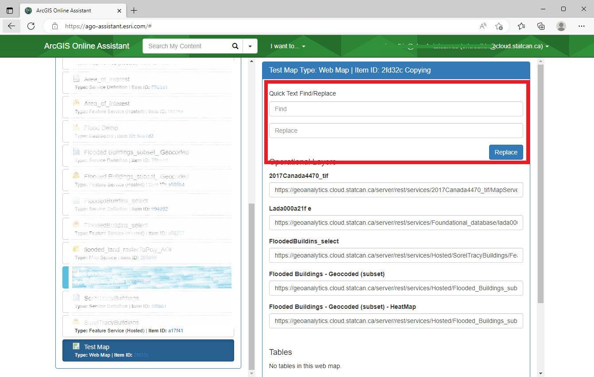Image resolution: width=594 pixels, height=377 pixels.
Task: Click the browser address bar URL
Action: [x=108, y=26]
